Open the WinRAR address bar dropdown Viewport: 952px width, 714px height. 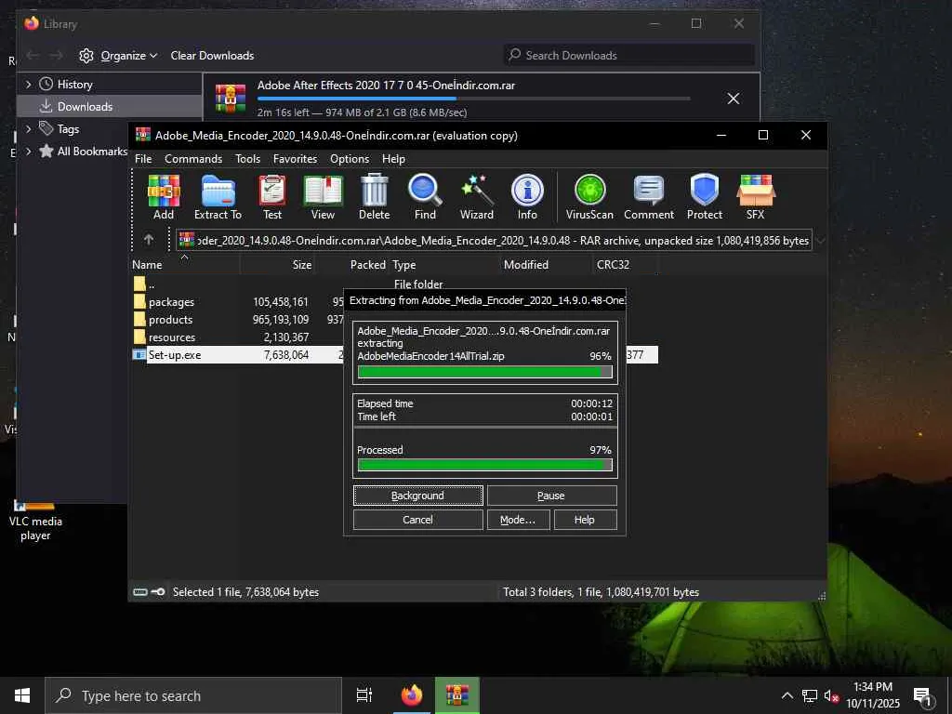[820, 241]
